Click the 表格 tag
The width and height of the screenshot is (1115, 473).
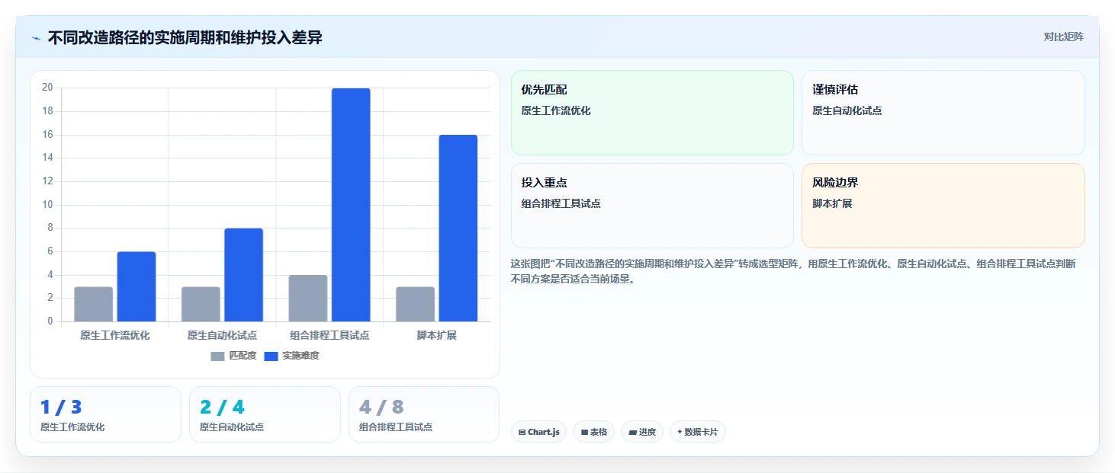coord(593,432)
